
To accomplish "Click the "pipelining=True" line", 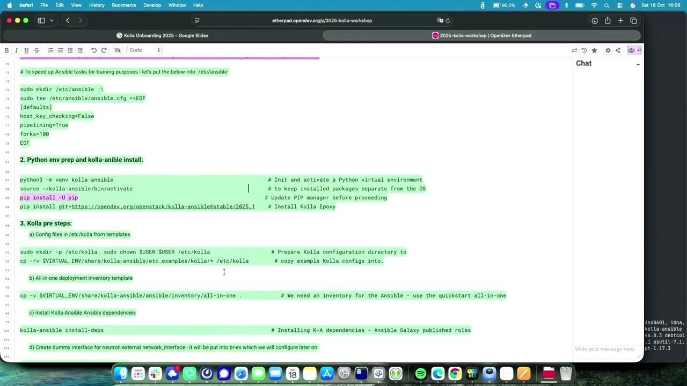I will [x=44, y=125].
